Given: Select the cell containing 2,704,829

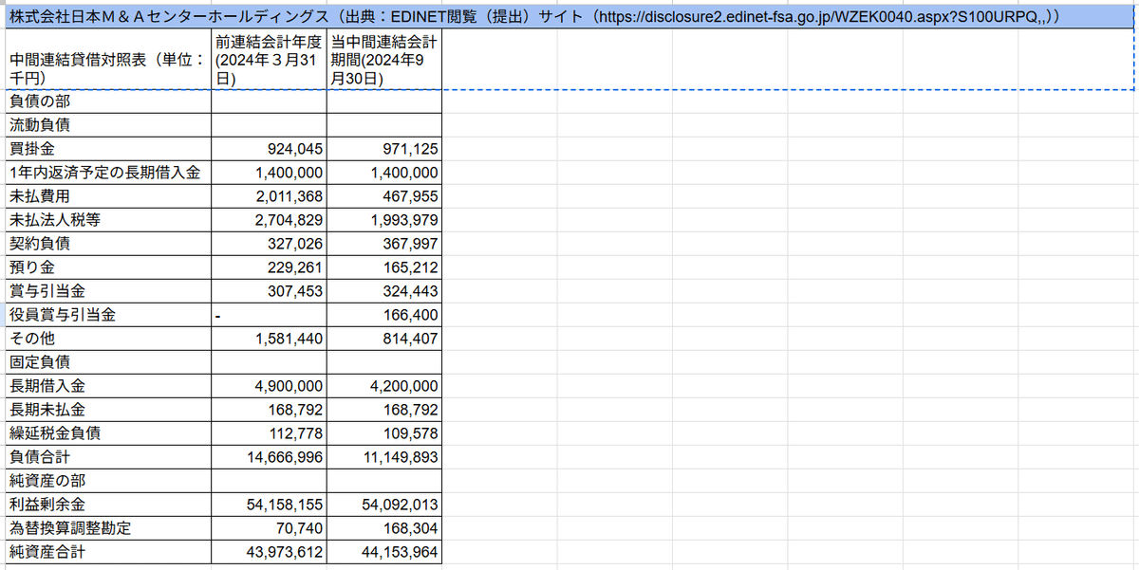Looking at the screenshot, I should (x=269, y=220).
